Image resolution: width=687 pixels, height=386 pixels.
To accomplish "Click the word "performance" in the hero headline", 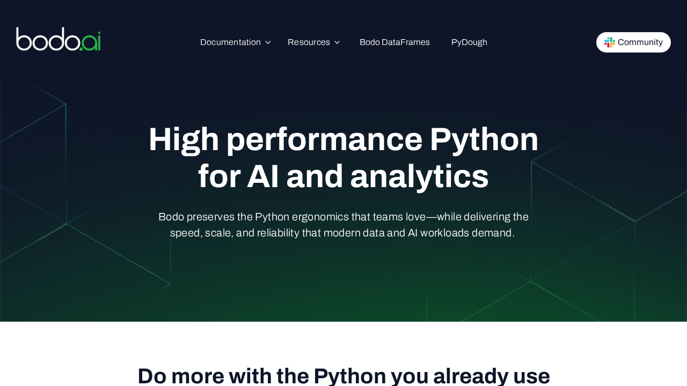I will pos(324,139).
